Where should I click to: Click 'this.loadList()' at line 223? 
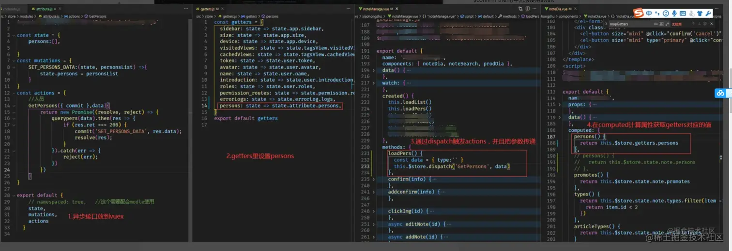[410, 102]
